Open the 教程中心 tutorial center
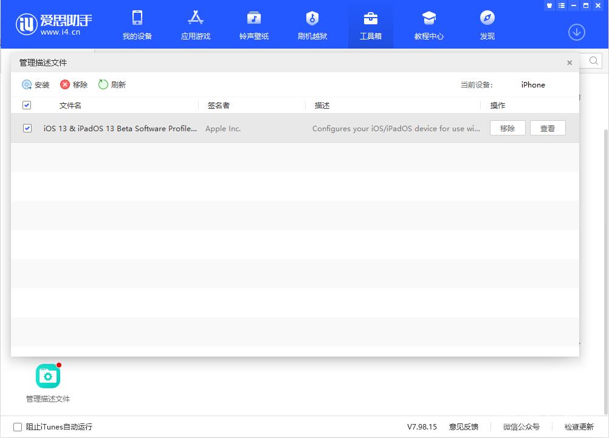This screenshot has height=438, width=609. 428,26
